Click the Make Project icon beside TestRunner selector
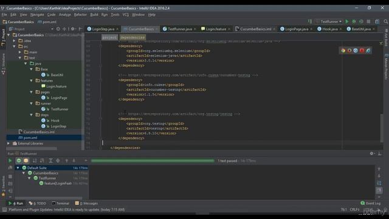 pos(310,22)
